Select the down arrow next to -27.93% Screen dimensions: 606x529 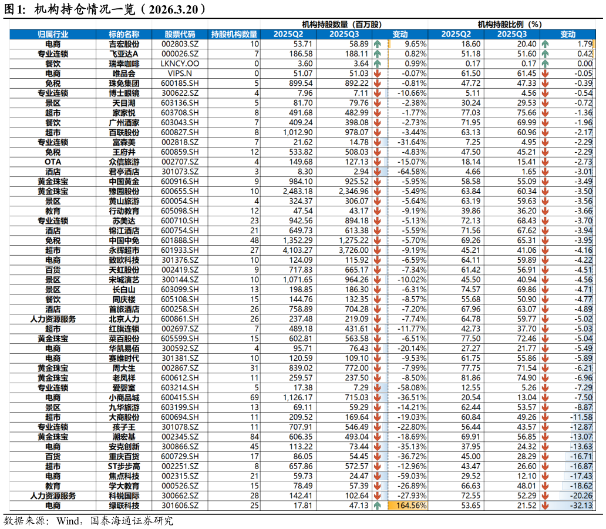pyautogui.click(x=377, y=496)
